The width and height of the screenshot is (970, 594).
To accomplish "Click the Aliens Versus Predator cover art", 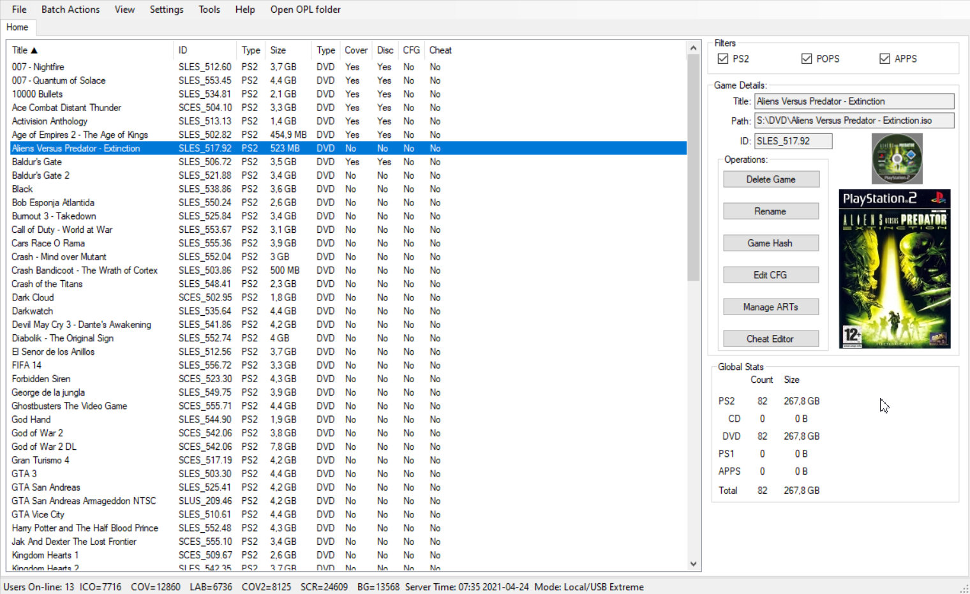I will pos(895,269).
